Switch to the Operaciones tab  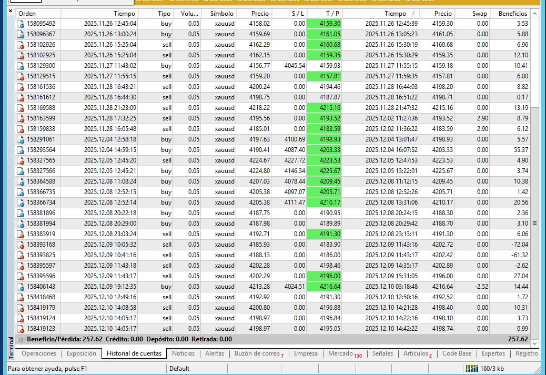coord(38,354)
